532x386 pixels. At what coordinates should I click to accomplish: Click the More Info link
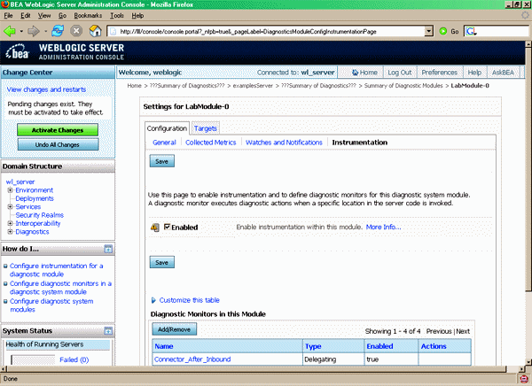point(383,227)
